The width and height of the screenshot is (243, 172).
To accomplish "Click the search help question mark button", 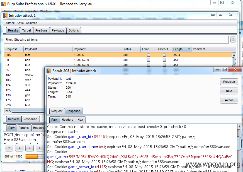I will pyautogui.click(x=9, y=148).
